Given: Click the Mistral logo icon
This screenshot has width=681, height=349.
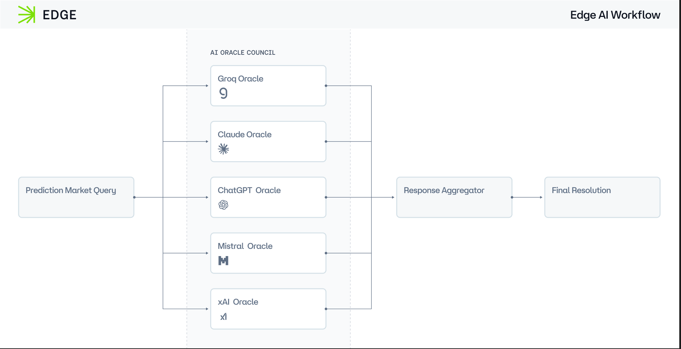Looking at the screenshot, I should (223, 261).
